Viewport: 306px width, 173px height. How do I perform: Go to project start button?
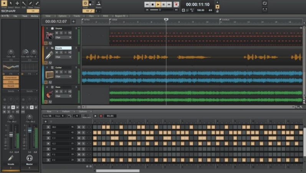[x=147, y=10]
